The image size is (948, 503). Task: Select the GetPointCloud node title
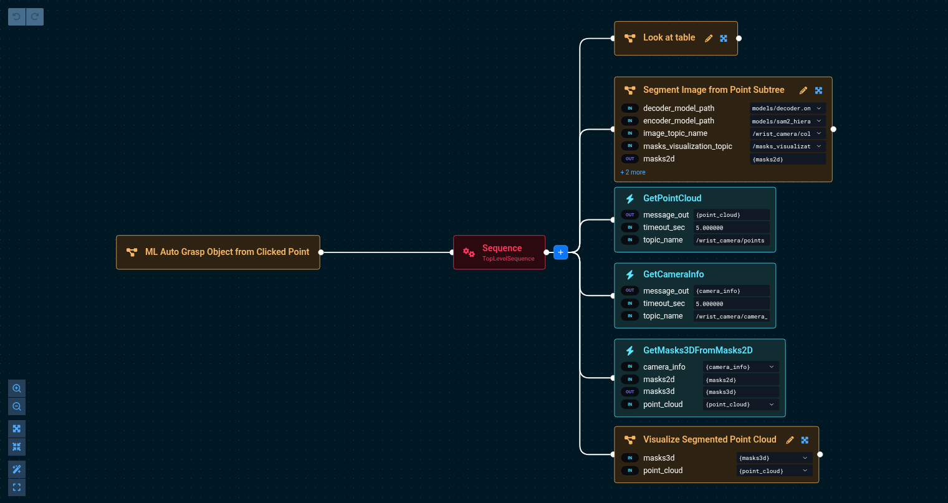(673, 198)
